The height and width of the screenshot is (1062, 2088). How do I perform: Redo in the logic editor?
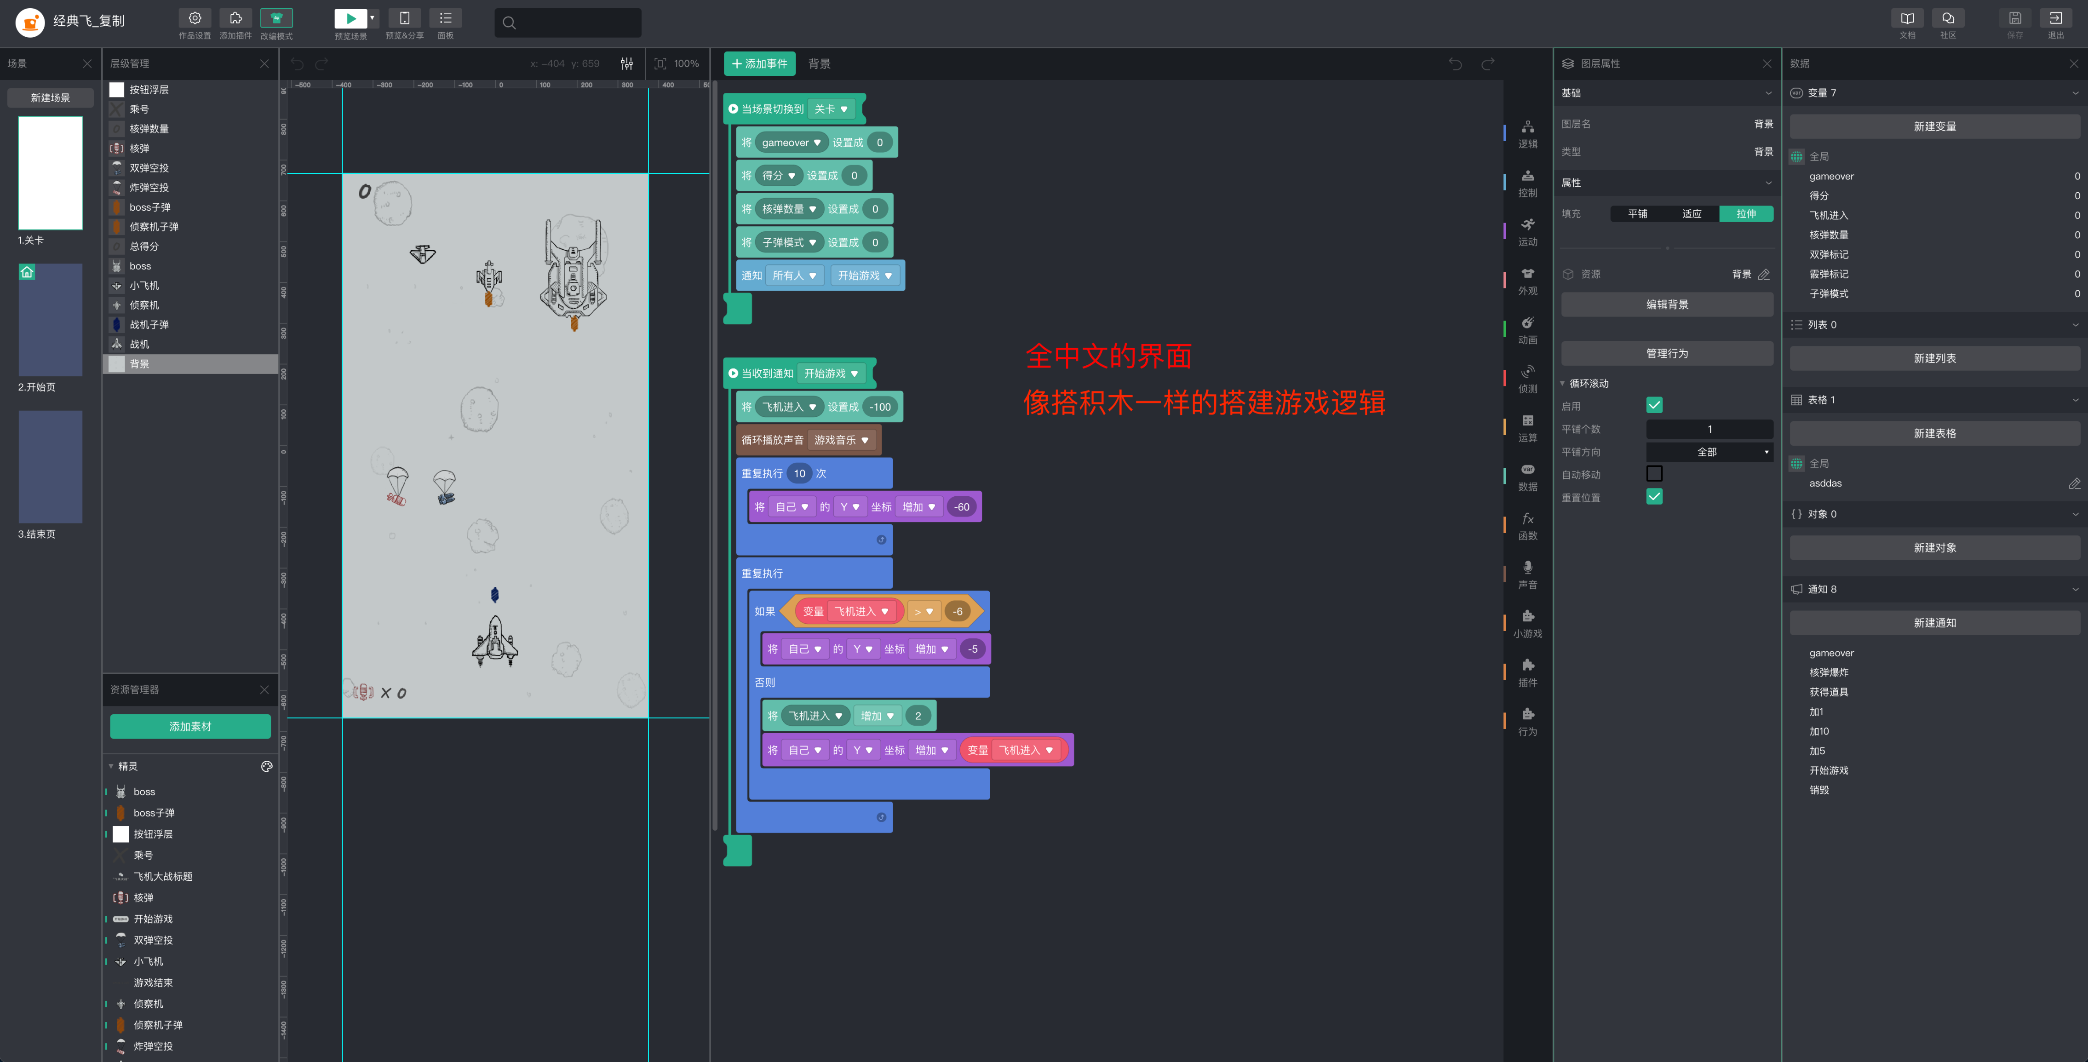coord(1487,64)
